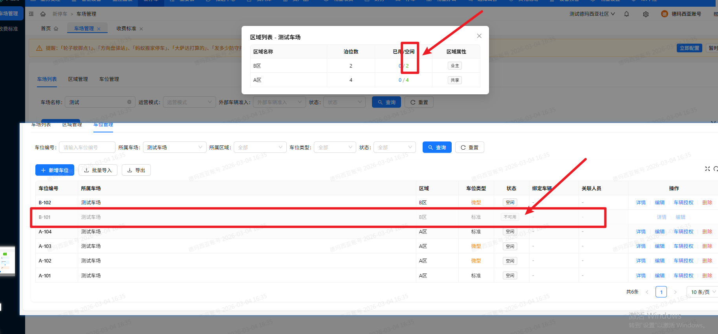
Task: Close the 区域列表 dialog
Action: (x=479, y=36)
